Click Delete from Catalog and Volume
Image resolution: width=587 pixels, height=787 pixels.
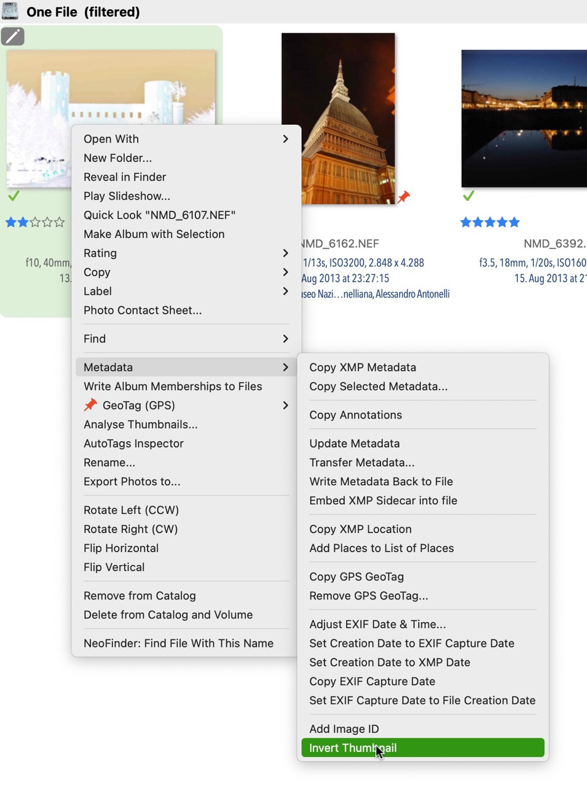[x=168, y=615]
